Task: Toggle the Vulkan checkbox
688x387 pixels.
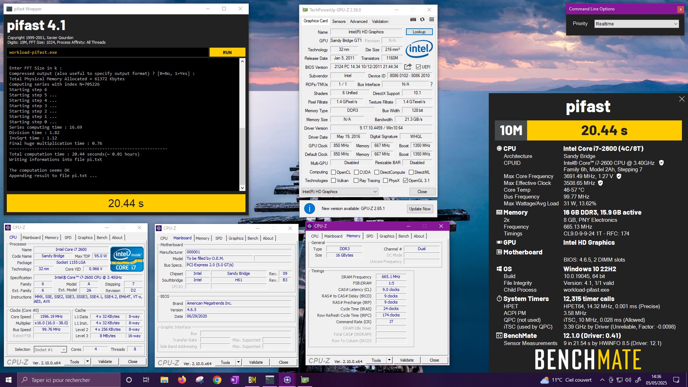Action: pyautogui.click(x=333, y=181)
